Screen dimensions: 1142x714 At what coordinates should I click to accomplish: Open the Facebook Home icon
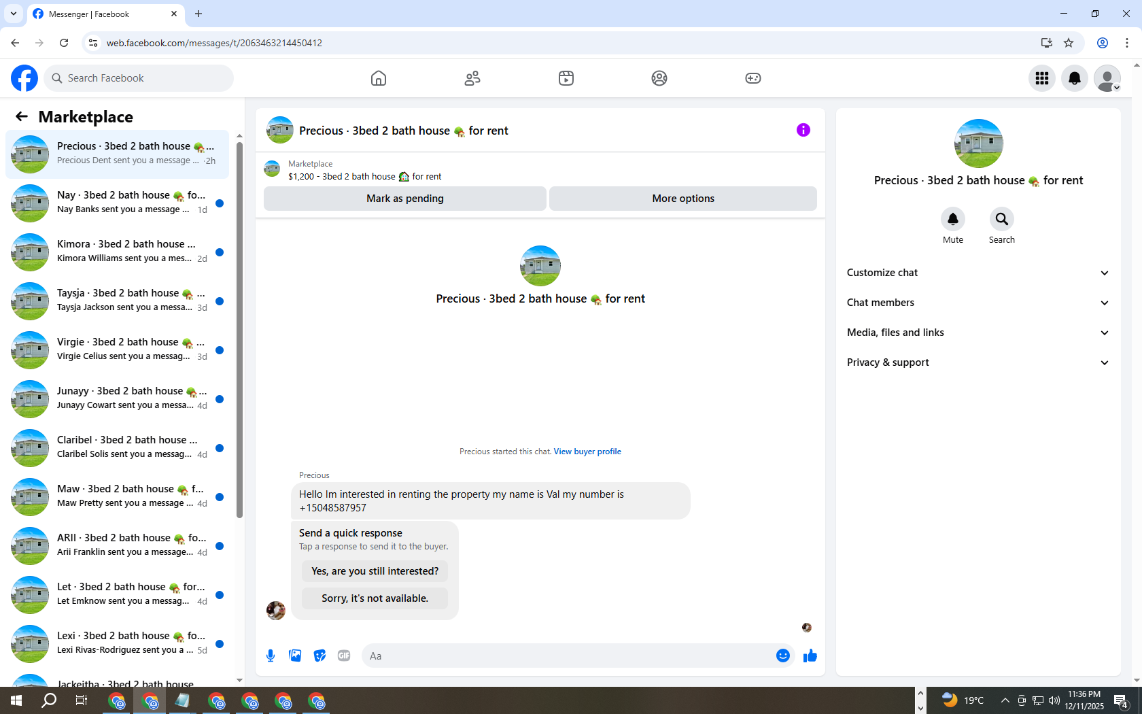click(379, 78)
